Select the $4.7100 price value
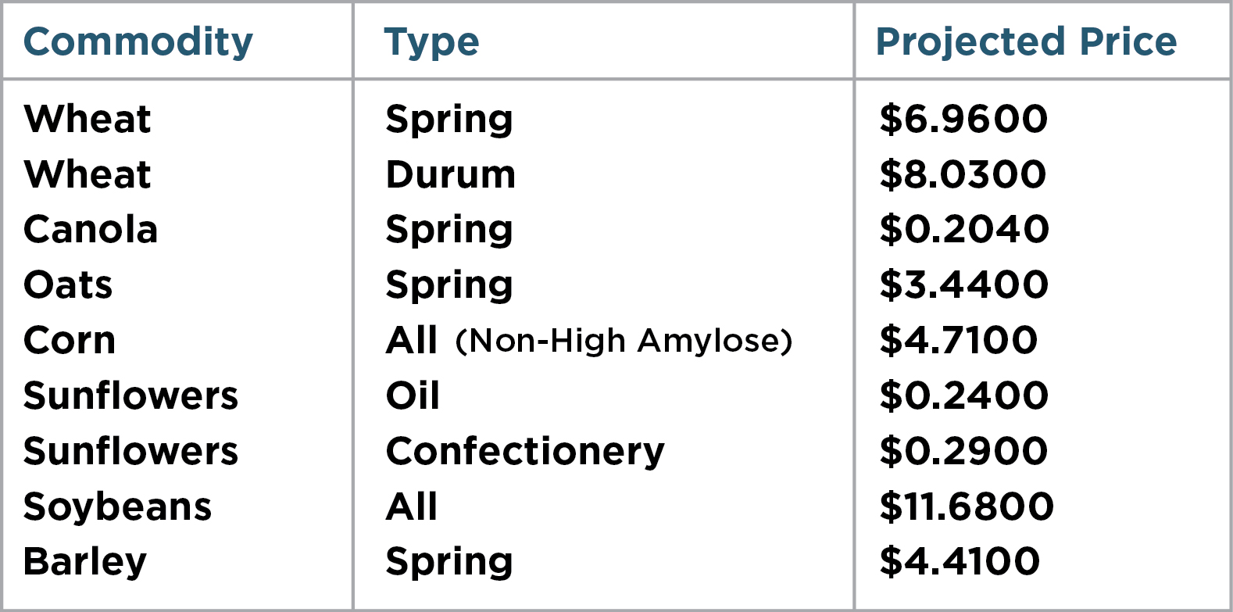 point(959,341)
